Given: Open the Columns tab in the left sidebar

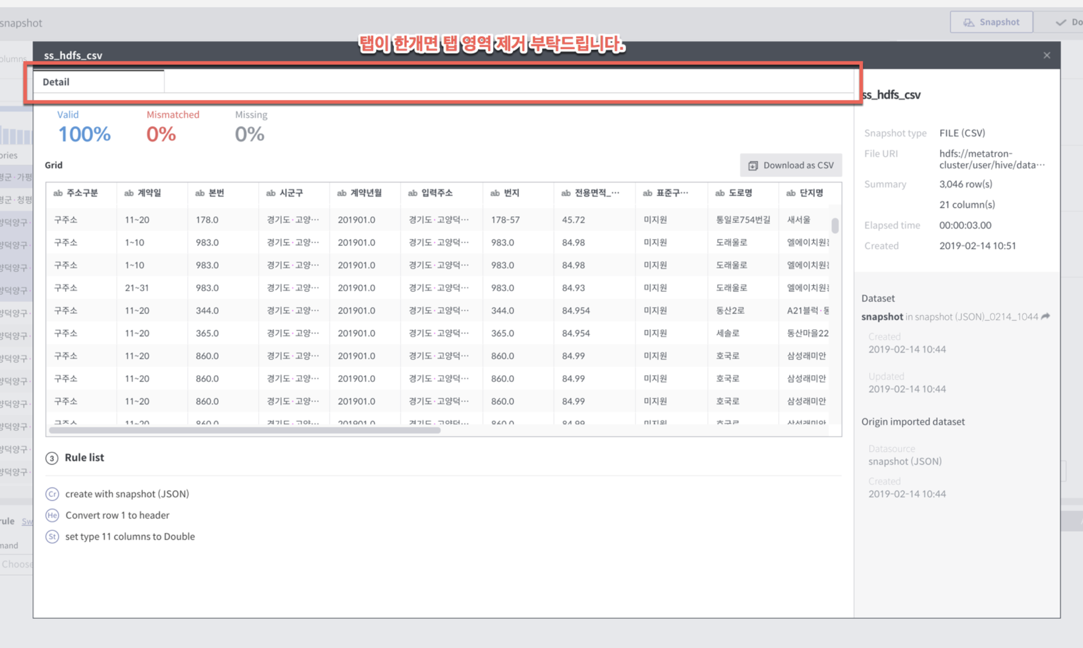Looking at the screenshot, I should coord(13,59).
